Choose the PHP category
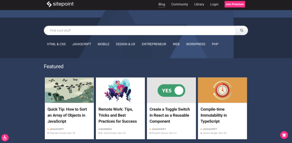 (215, 44)
